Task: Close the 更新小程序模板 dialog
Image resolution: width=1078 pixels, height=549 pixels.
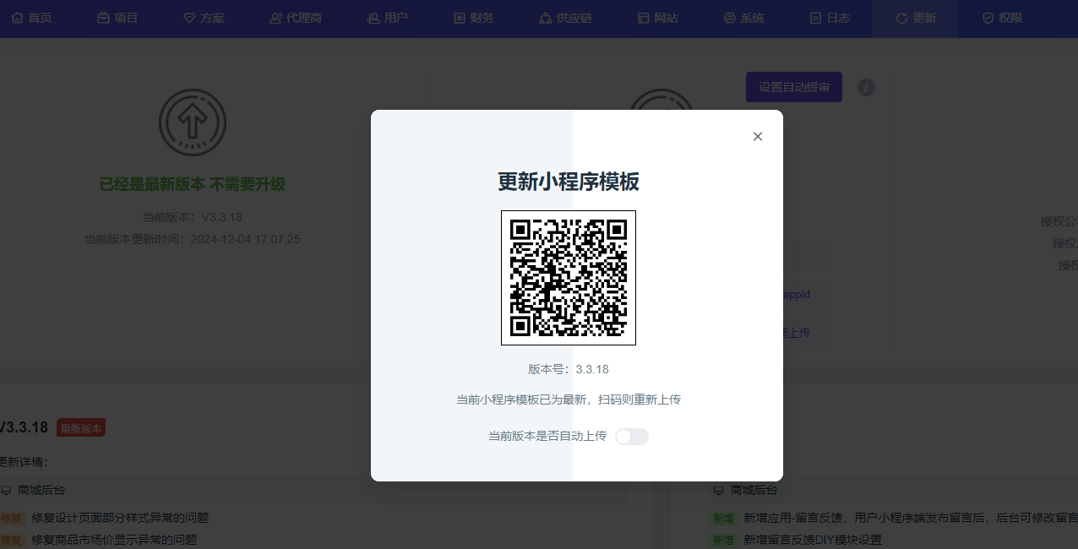Action: (x=758, y=137)
